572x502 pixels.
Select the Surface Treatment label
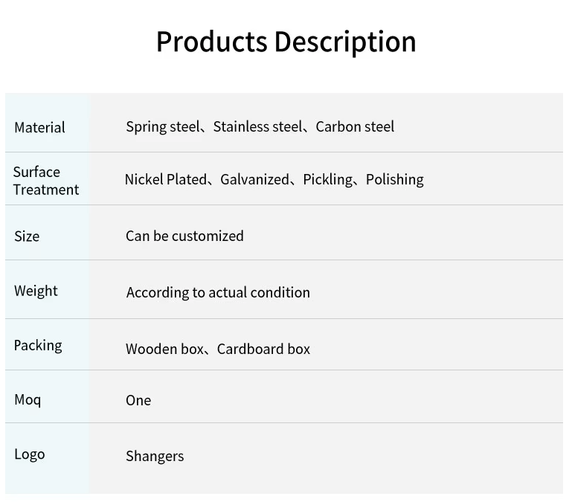pyautogui.click(x=45, y=181)
